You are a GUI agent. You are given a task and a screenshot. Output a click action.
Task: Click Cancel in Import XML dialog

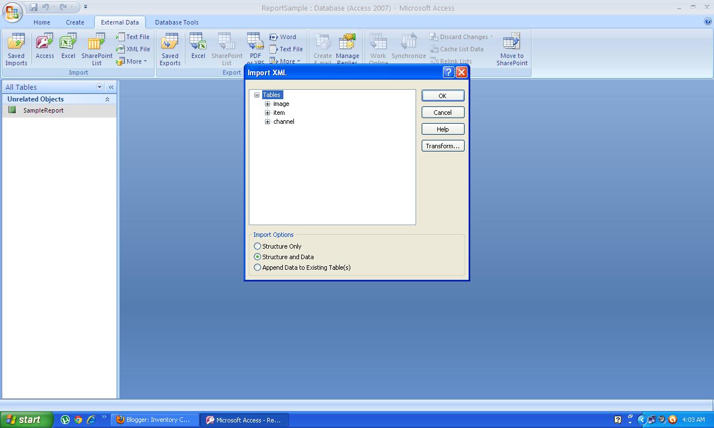point(443,113)
